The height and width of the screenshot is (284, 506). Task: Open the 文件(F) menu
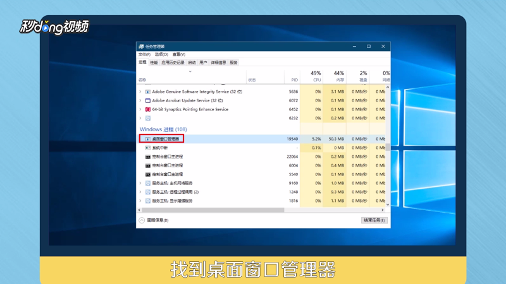click(x=144, y=54)
